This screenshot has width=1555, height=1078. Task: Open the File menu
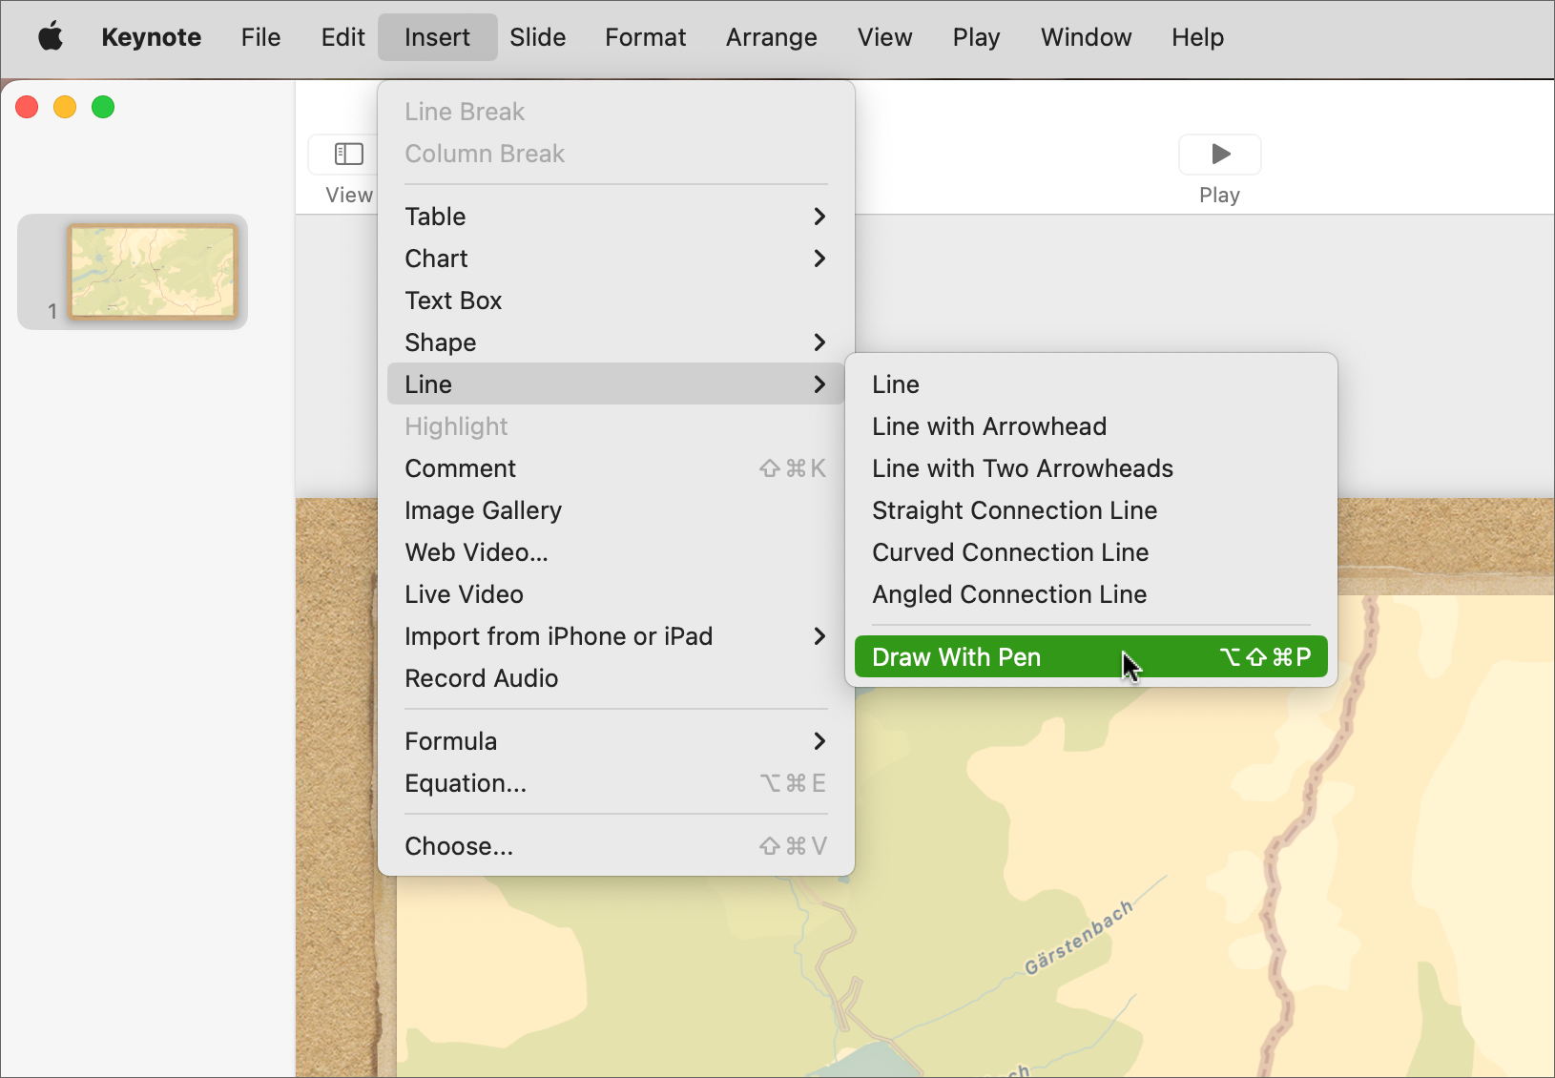coord(260,37)
